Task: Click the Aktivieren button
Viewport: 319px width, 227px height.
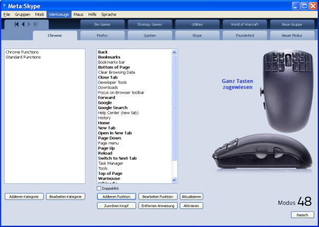Action: click(x=191, y=205)
